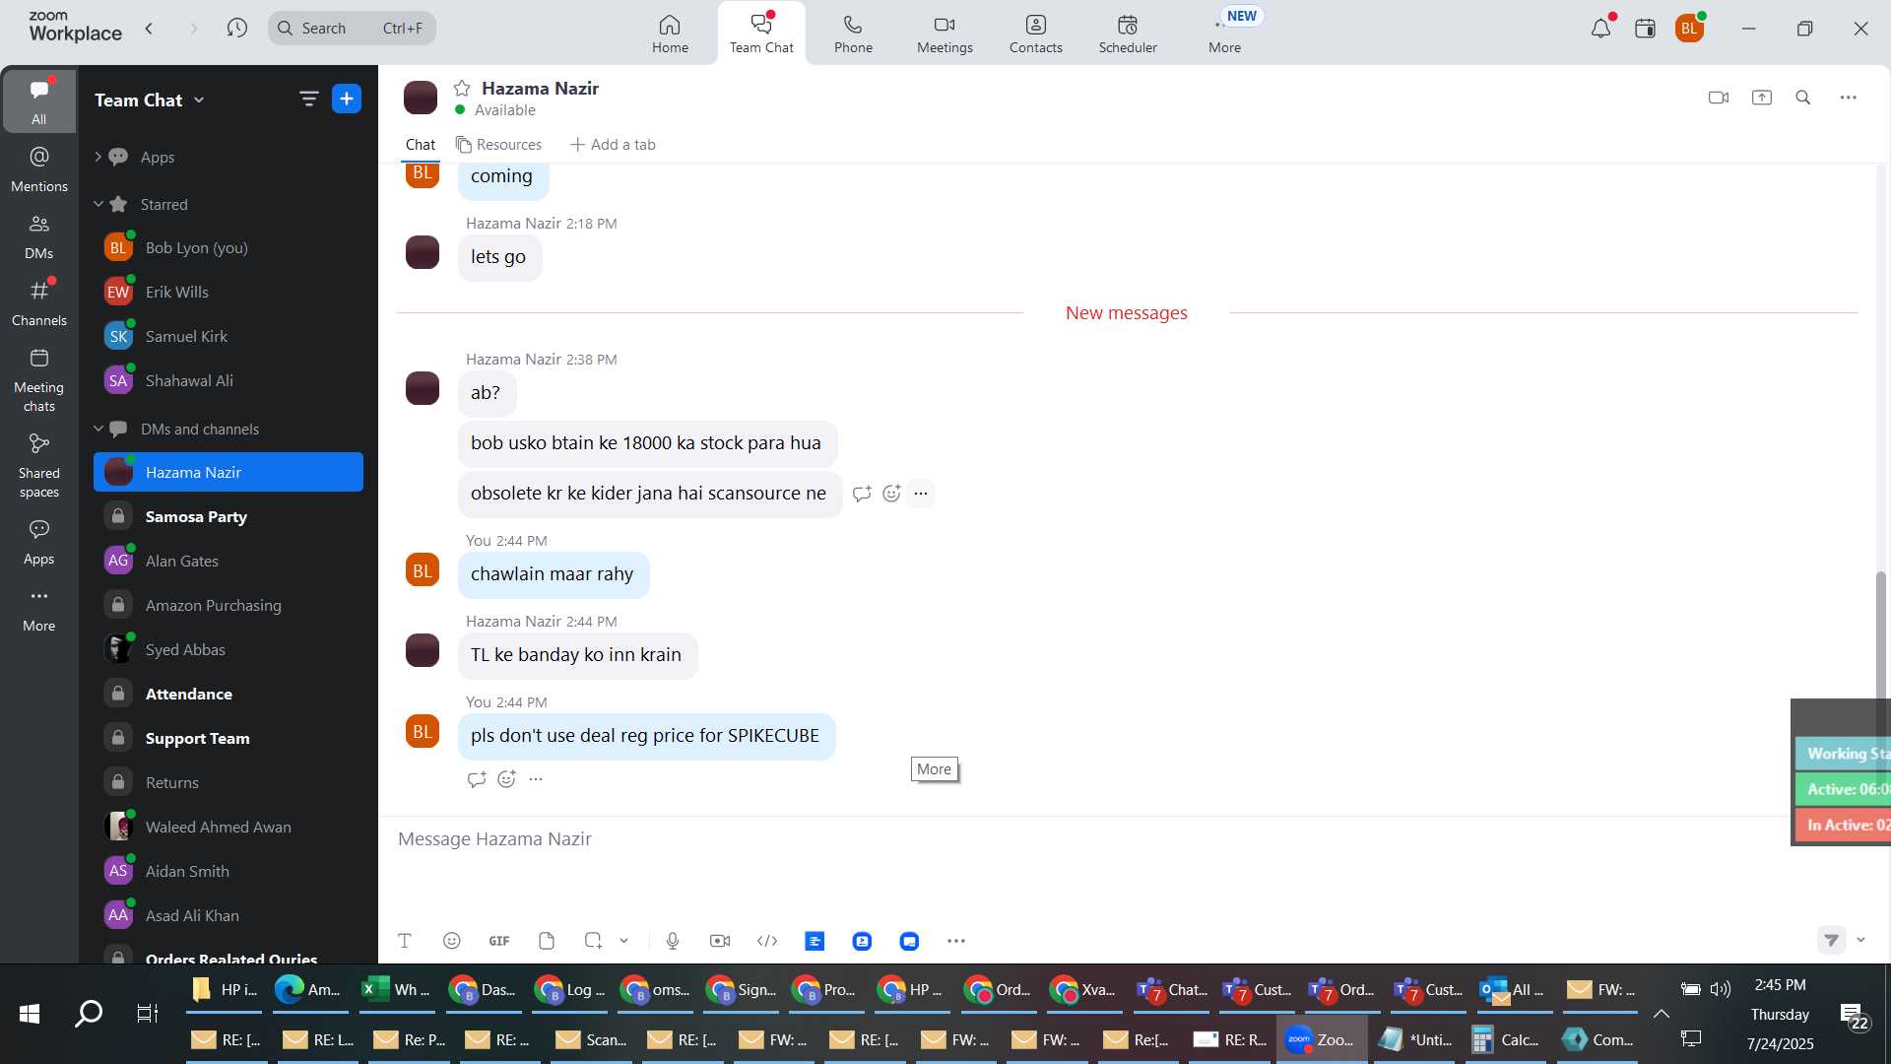Image resolution: width=1891 pixels, height=1064 pixels.
Task: Start a video meeting with Hazama Nazir
Action: tap(1719, 98)
